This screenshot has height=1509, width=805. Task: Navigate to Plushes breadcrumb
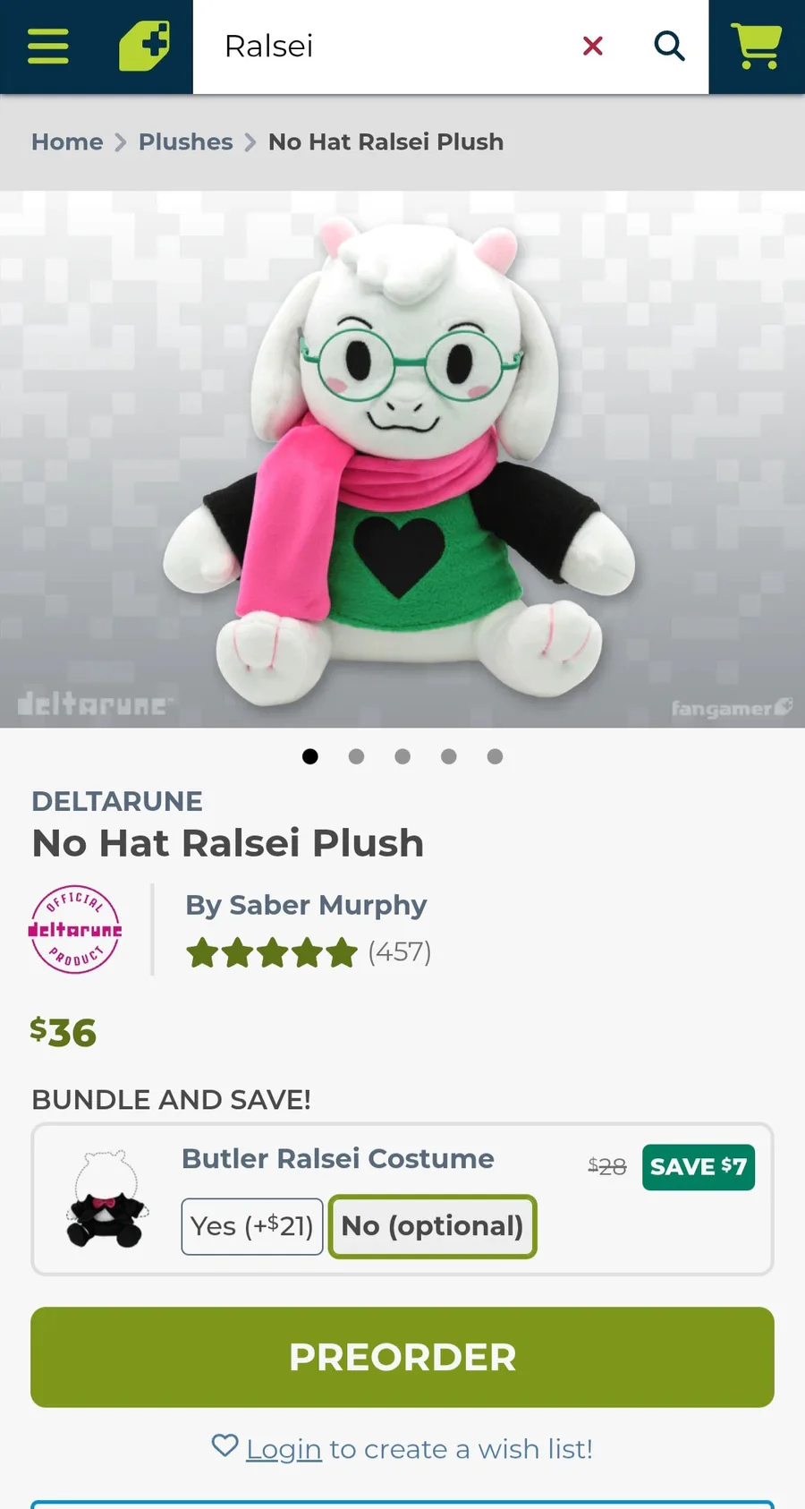pos(185,142)
